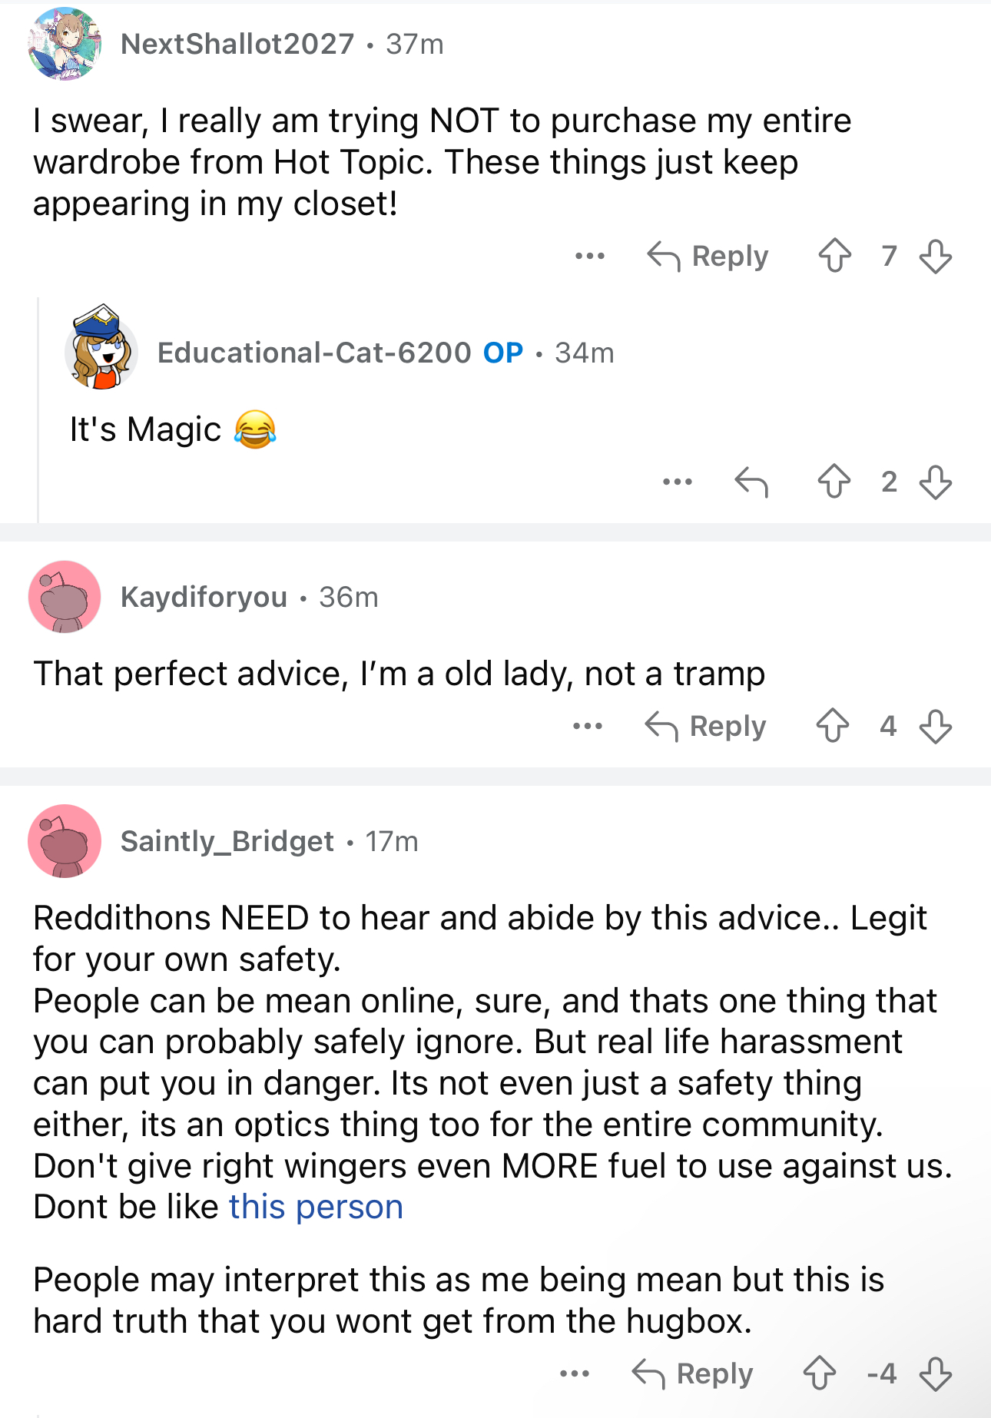Open Educational-Cat-6200's username profile
Image resolution: width=991 pixels, height=1418 pixels.
(314, 353)
